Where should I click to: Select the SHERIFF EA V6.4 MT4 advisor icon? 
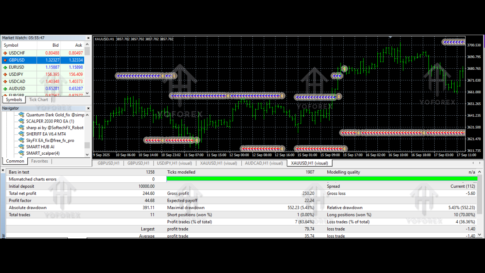22,134
